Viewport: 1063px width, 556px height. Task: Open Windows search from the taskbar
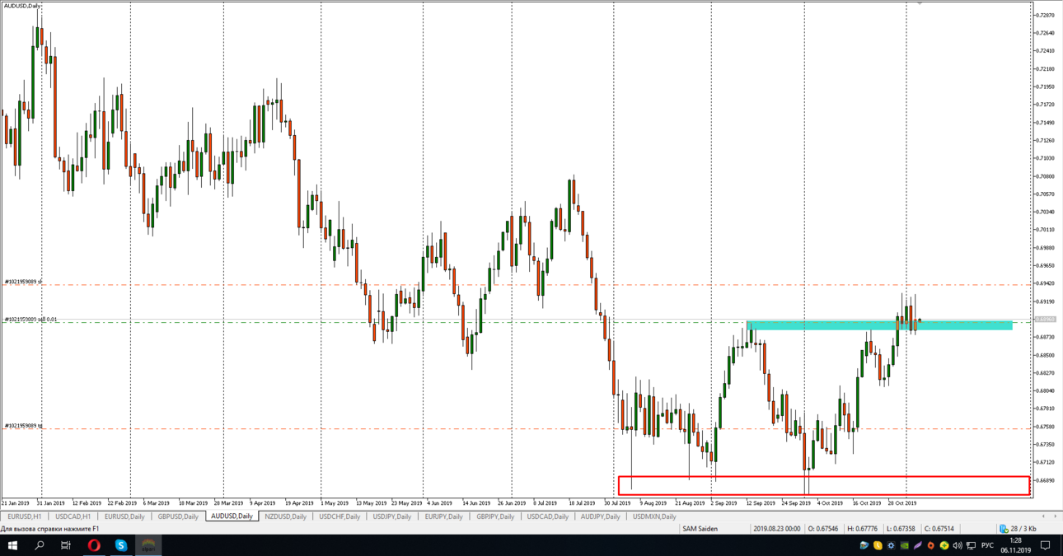coord(39,545)
